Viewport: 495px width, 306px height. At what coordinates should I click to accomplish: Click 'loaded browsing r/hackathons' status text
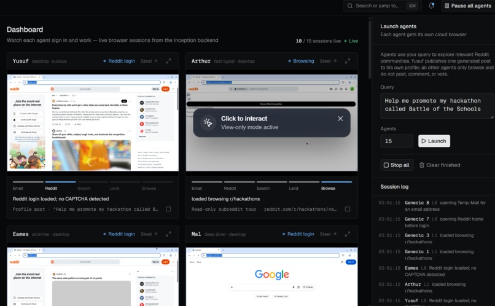pos(225,199)
